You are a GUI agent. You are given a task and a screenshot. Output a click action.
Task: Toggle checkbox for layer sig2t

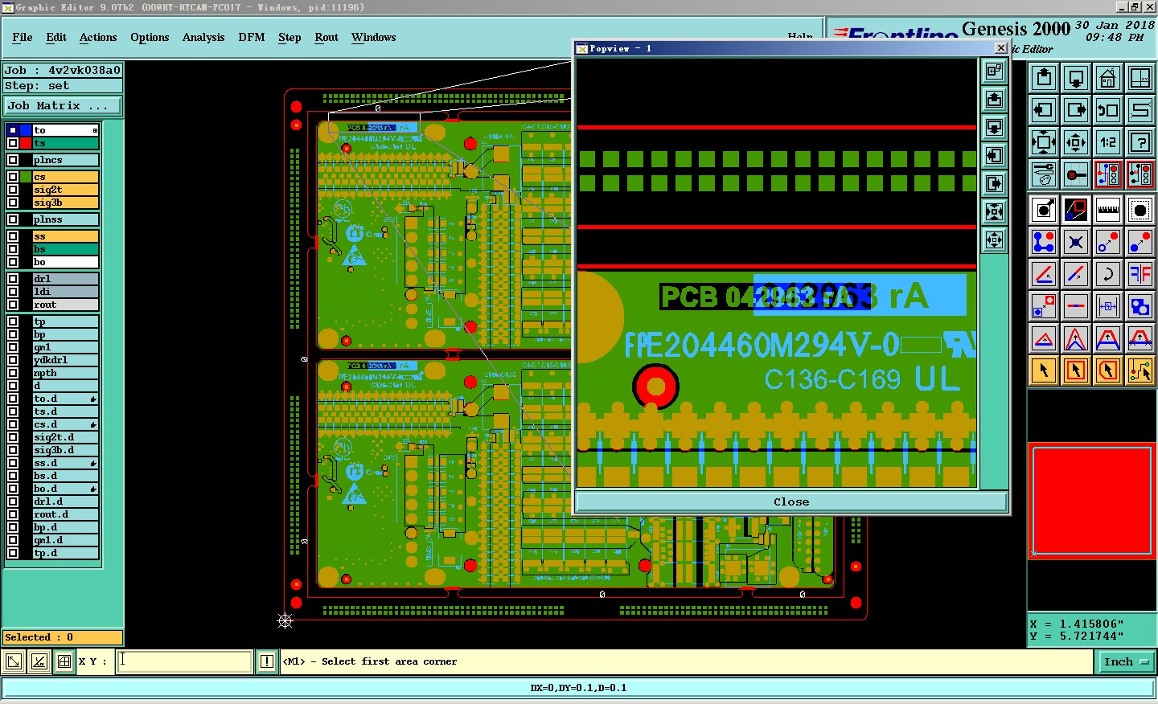[x=13, y=190]
